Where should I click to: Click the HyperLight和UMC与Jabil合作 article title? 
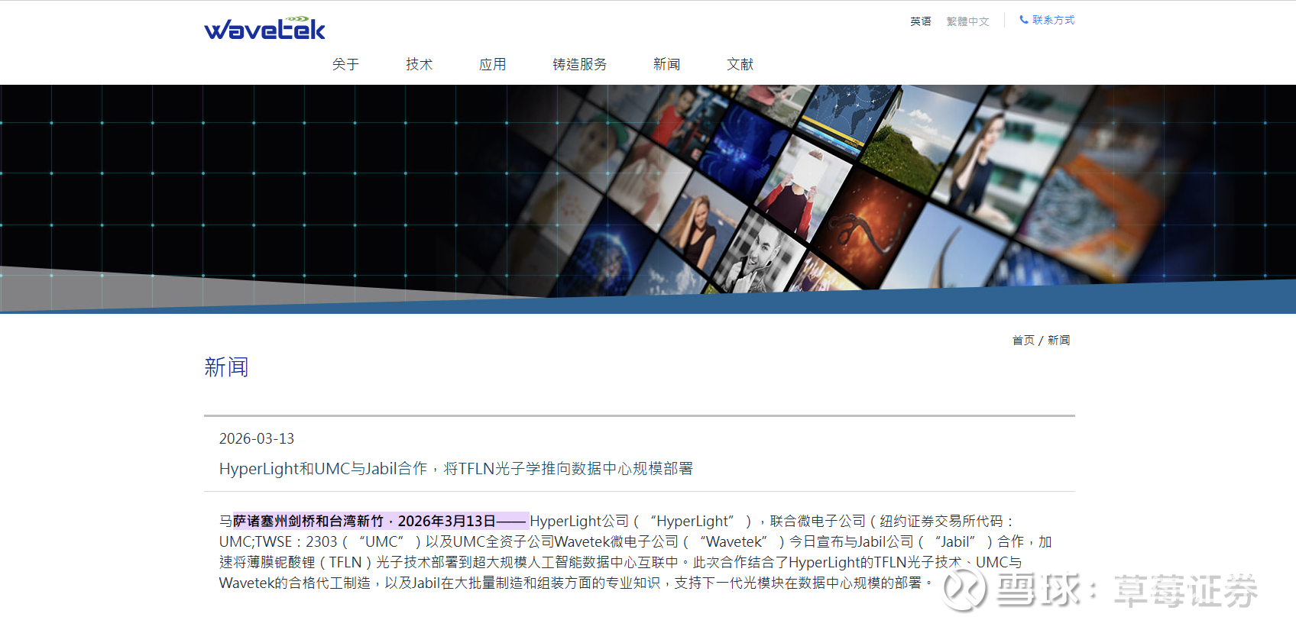click(456, 468)
